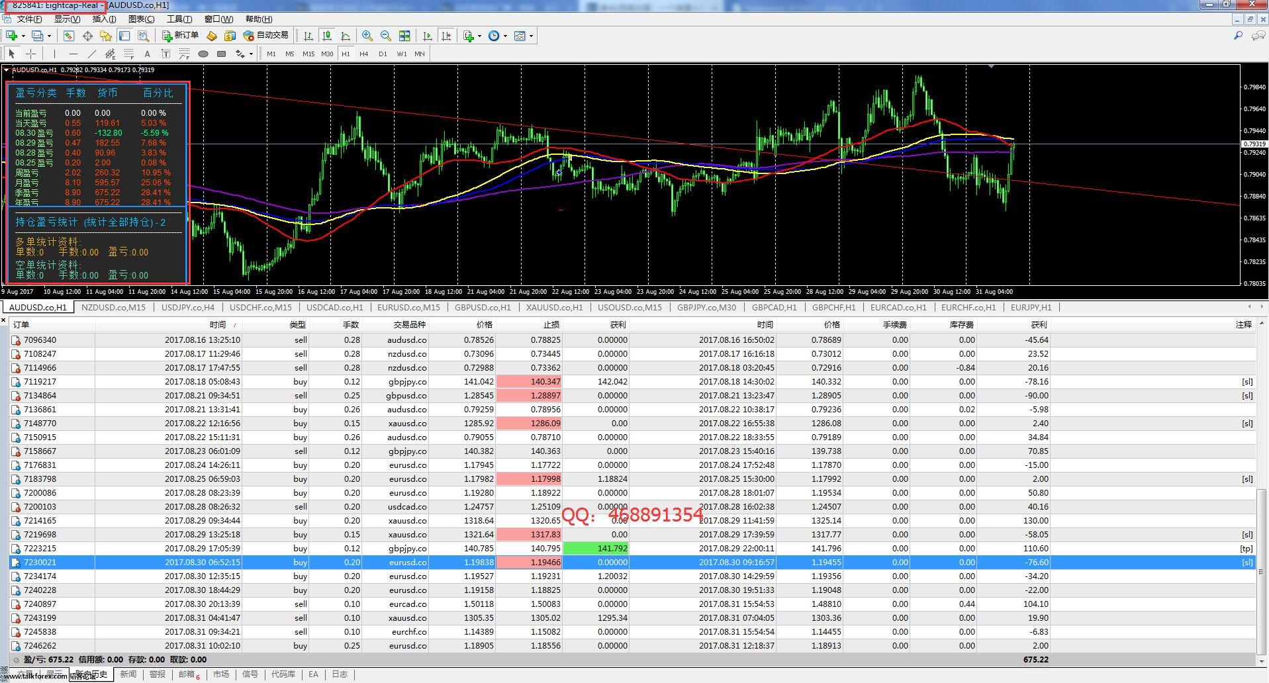Select the equidistant channel tool
Screen dimensions: 1269x683
(110, 54)
